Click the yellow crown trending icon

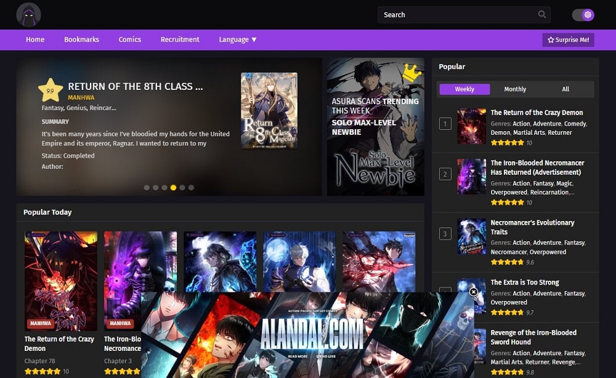[x=411, y=72]
